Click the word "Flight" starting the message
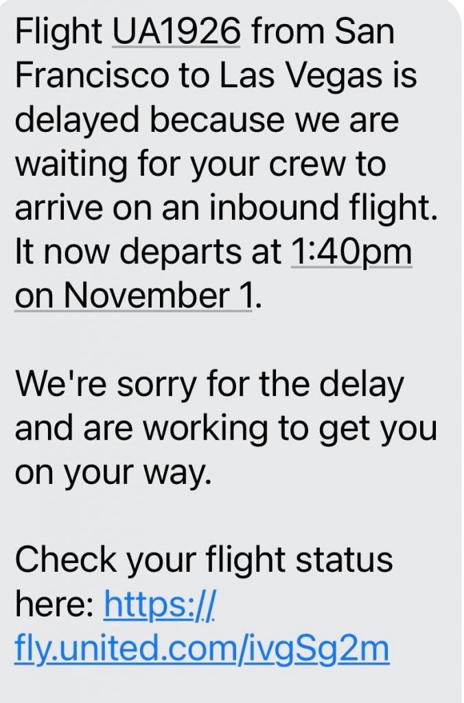The width and height of the screenshot is (464, 703). coord(58,32)
